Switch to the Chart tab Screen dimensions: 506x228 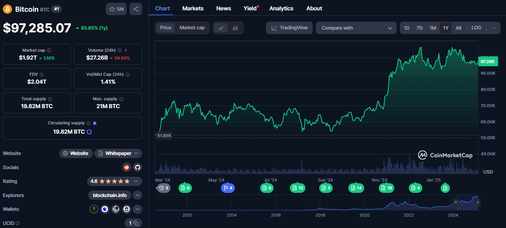pyautogui.click(x=163, y=8)
